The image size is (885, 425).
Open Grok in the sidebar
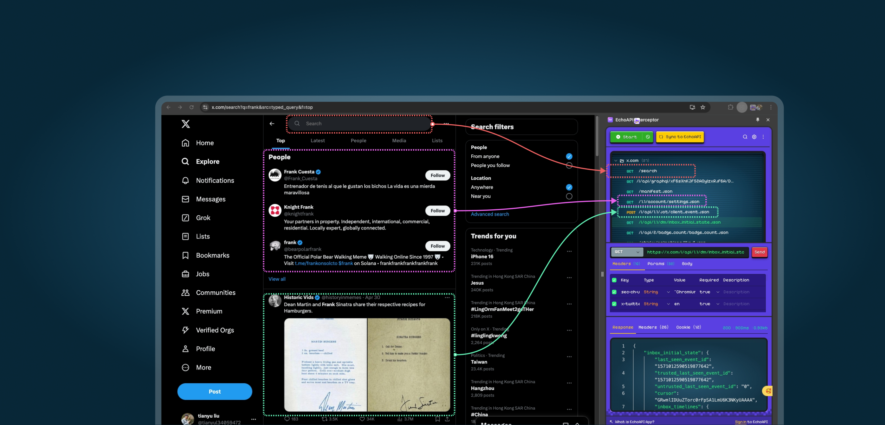point(196,218)
